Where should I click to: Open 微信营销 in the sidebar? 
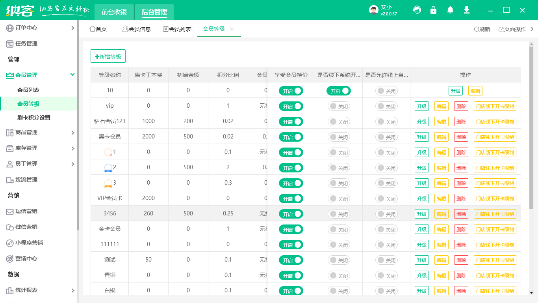tap(26, 227)
